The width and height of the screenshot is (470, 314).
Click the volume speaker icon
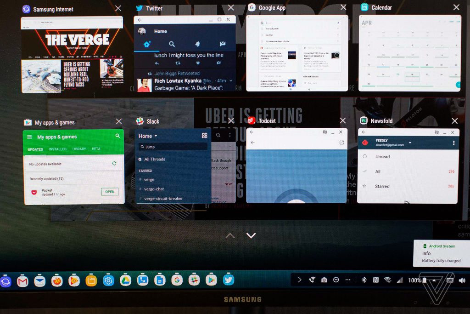[462, 280]
